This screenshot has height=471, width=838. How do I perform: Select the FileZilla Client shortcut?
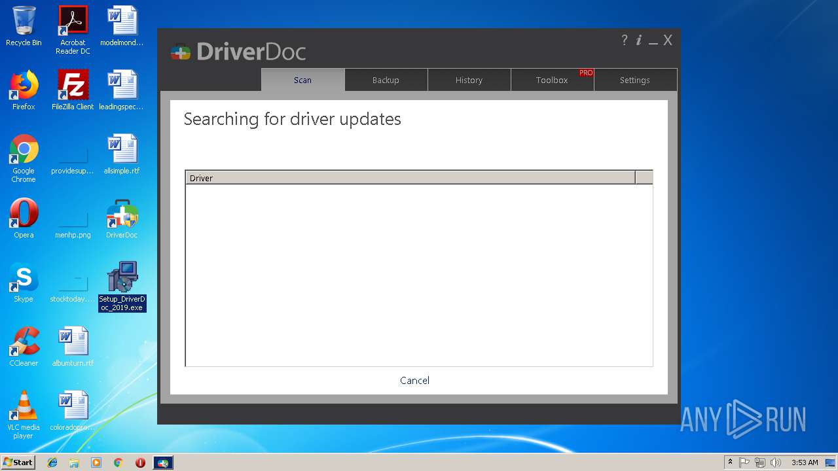(x=73, y=90)
